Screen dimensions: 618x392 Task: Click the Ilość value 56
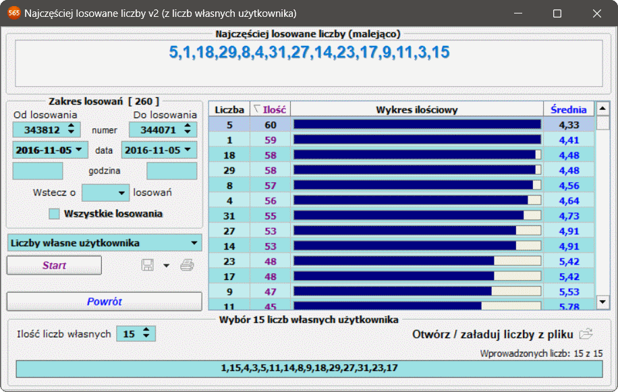[x=271, y=200]
